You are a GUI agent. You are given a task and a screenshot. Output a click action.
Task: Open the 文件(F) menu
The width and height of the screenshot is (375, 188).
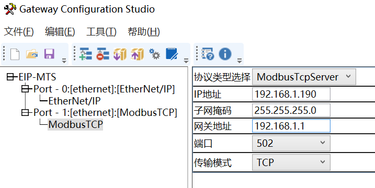pyautogui.click(x=19, y=31)
